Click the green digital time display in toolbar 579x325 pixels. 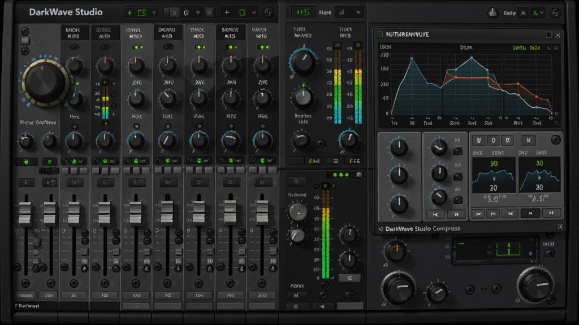303,12
